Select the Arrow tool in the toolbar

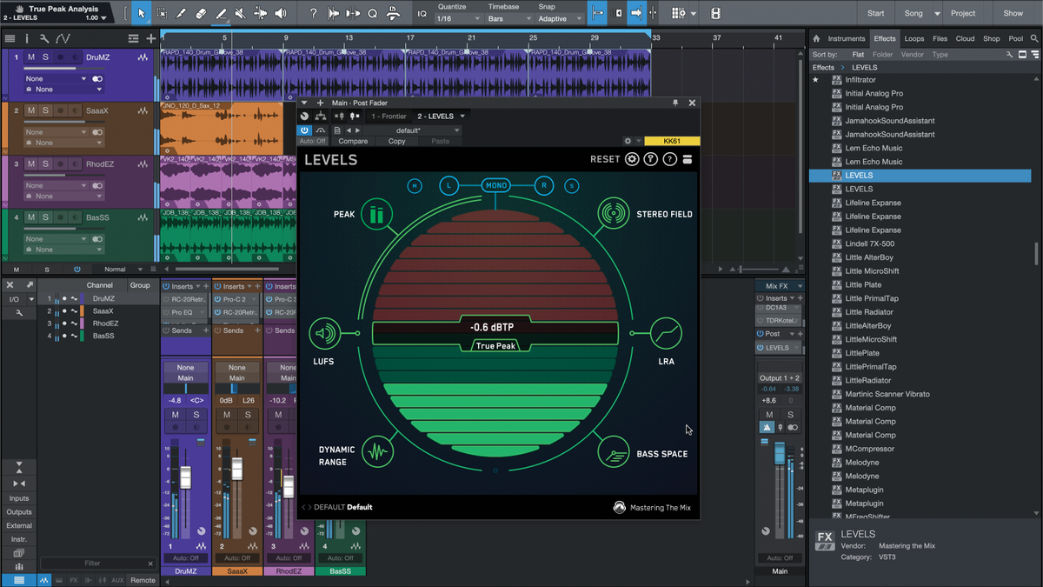pos(142,13)
